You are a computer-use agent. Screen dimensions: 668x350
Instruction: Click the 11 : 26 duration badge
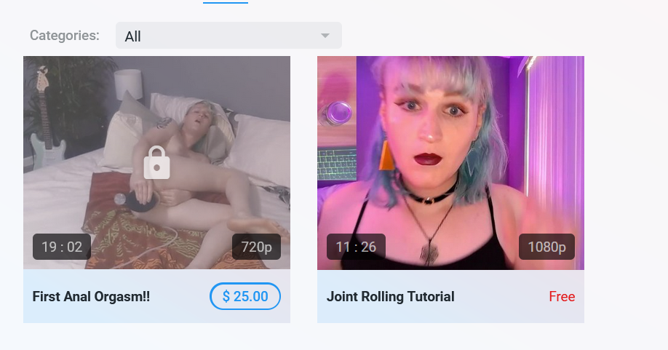pos(356,247)
